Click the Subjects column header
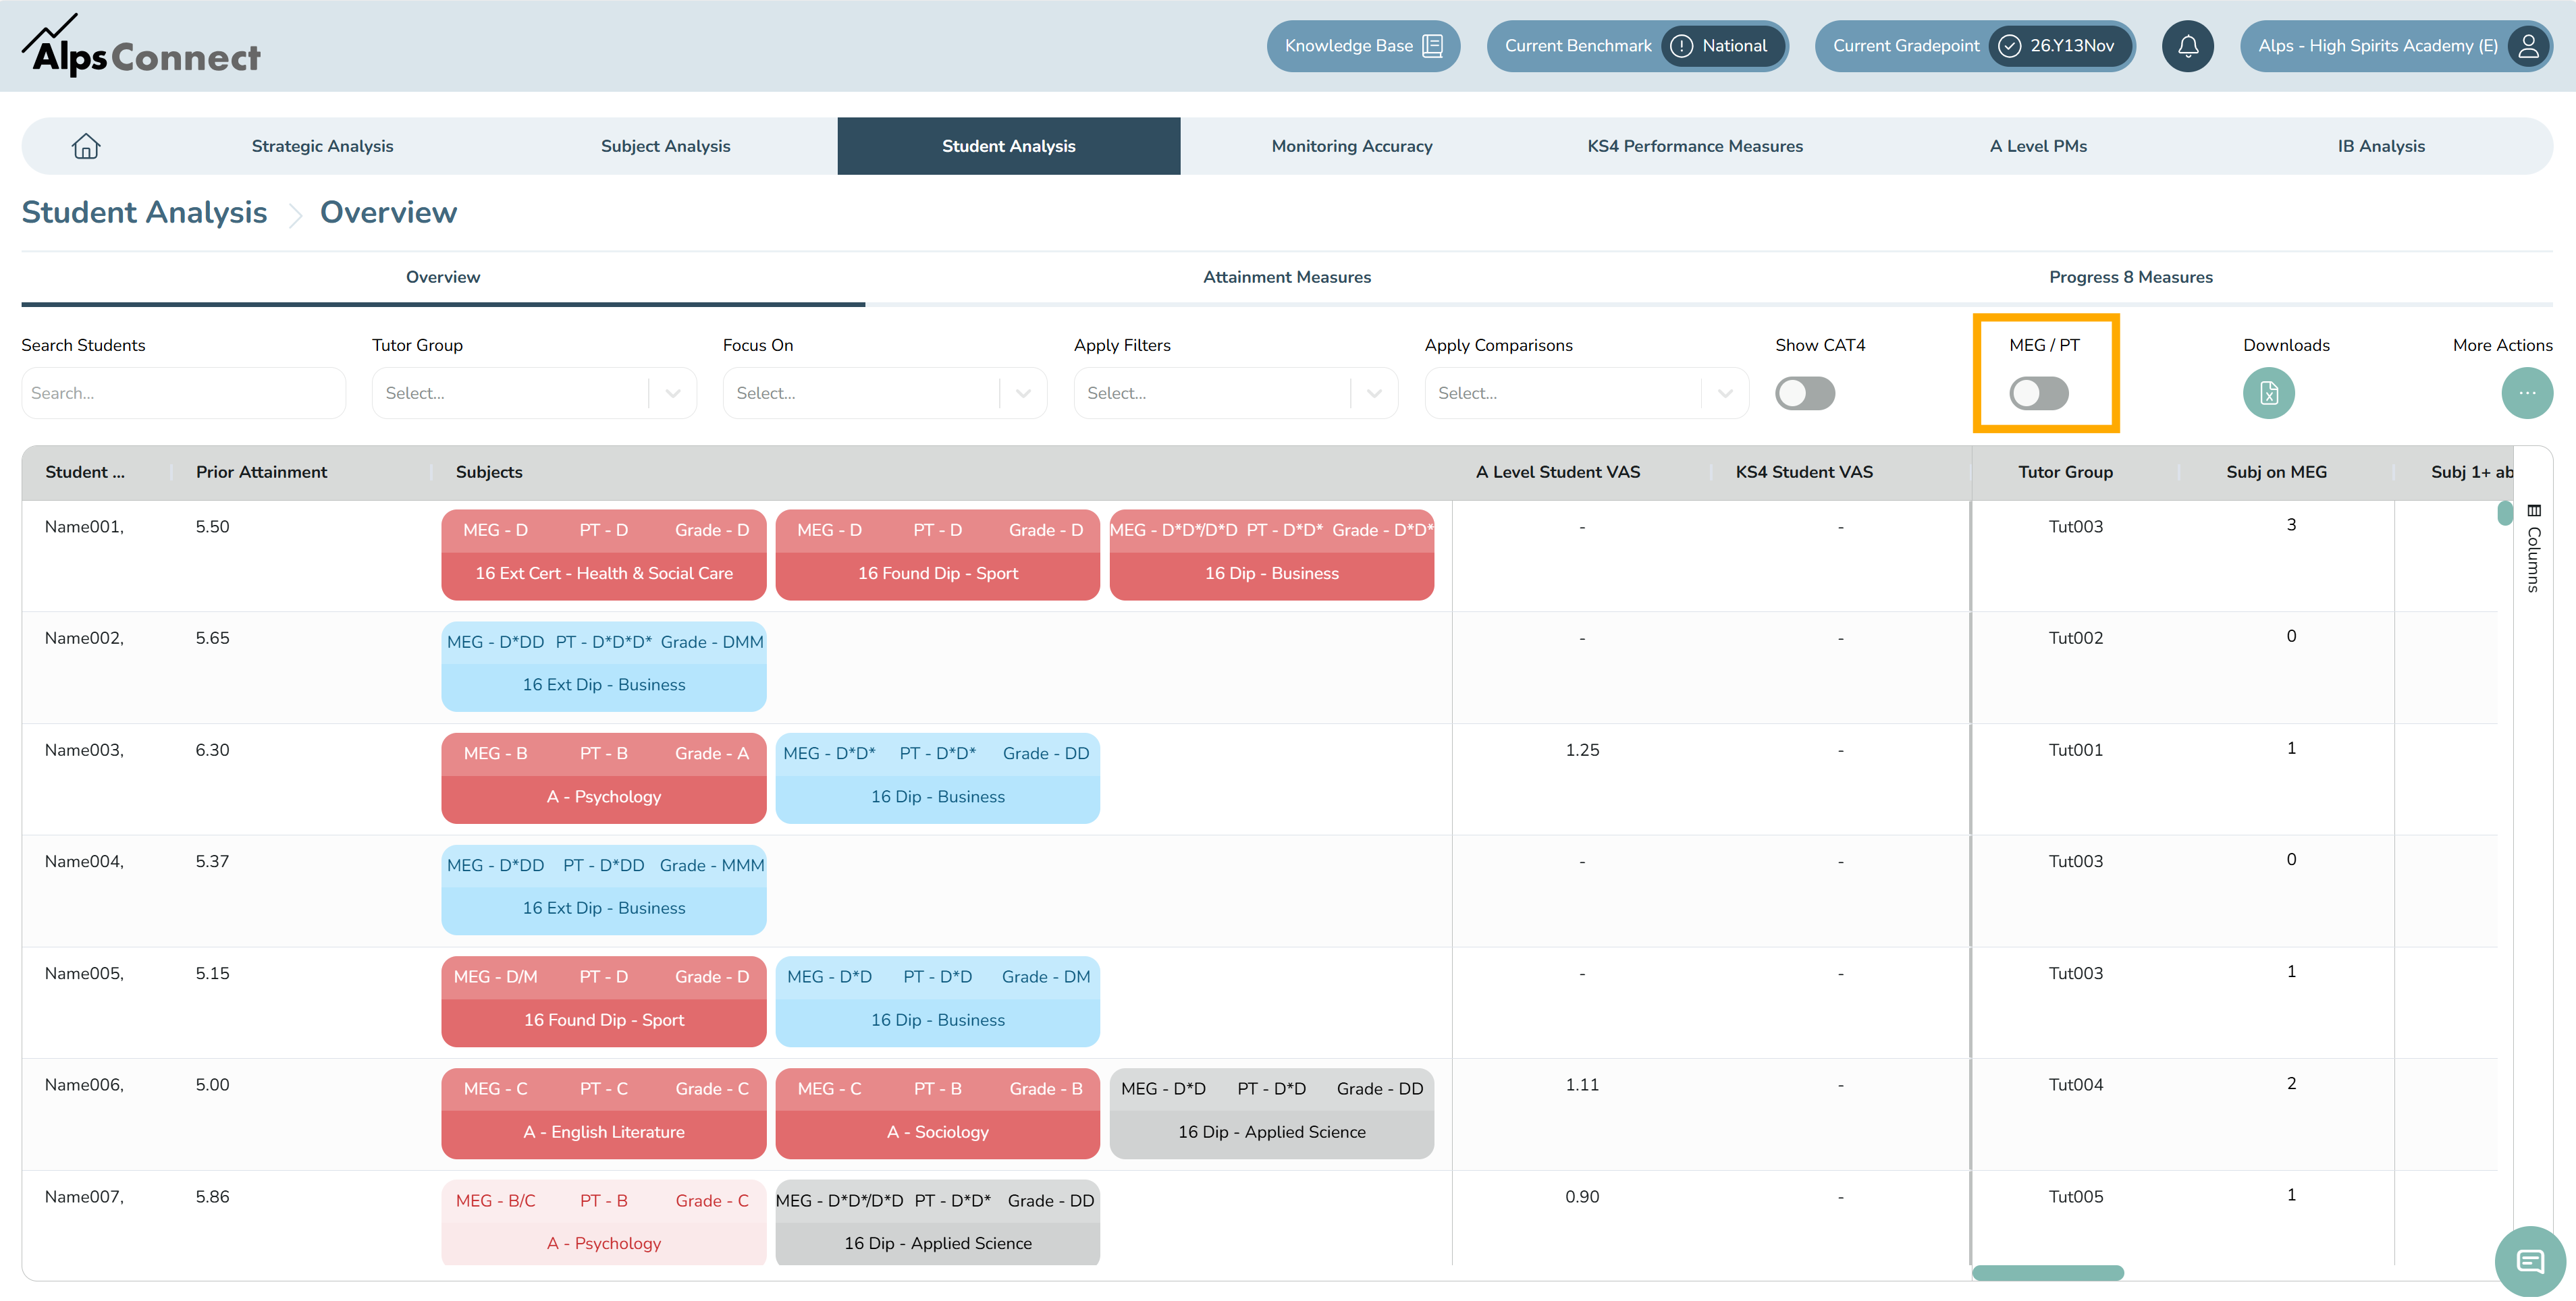2576x1301 pixels. click(x=489, y=472)
